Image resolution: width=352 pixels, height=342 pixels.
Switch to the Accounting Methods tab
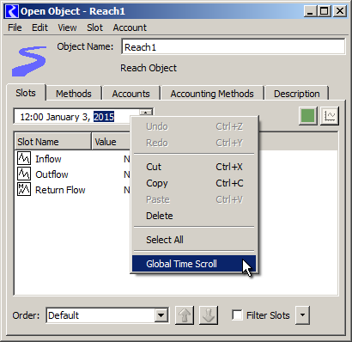coord(212,94)
